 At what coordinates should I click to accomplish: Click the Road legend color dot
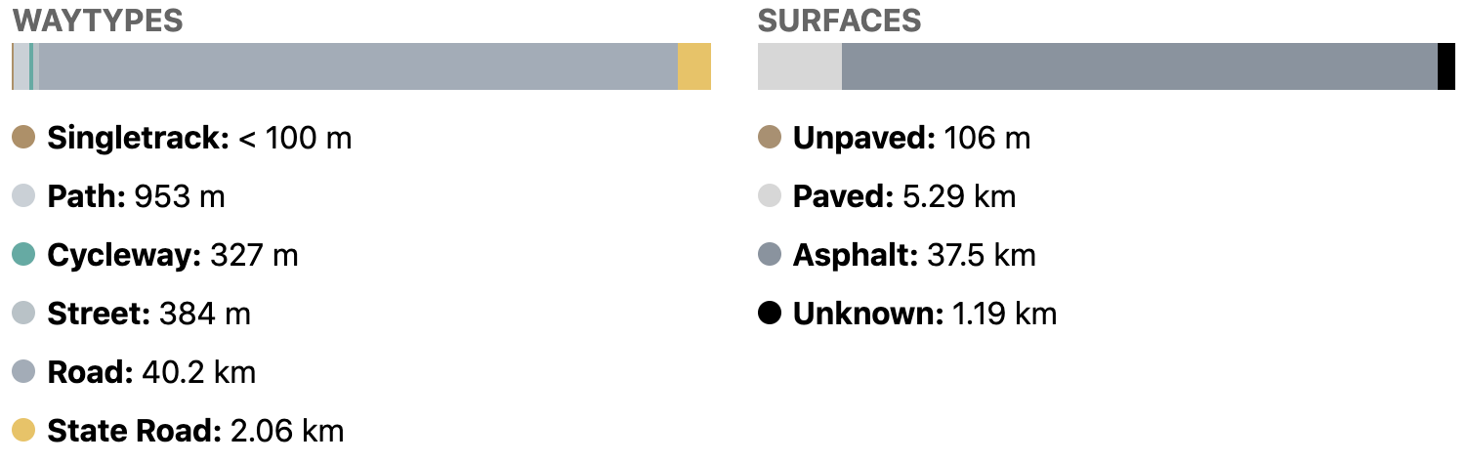click(x=23, y=372)
